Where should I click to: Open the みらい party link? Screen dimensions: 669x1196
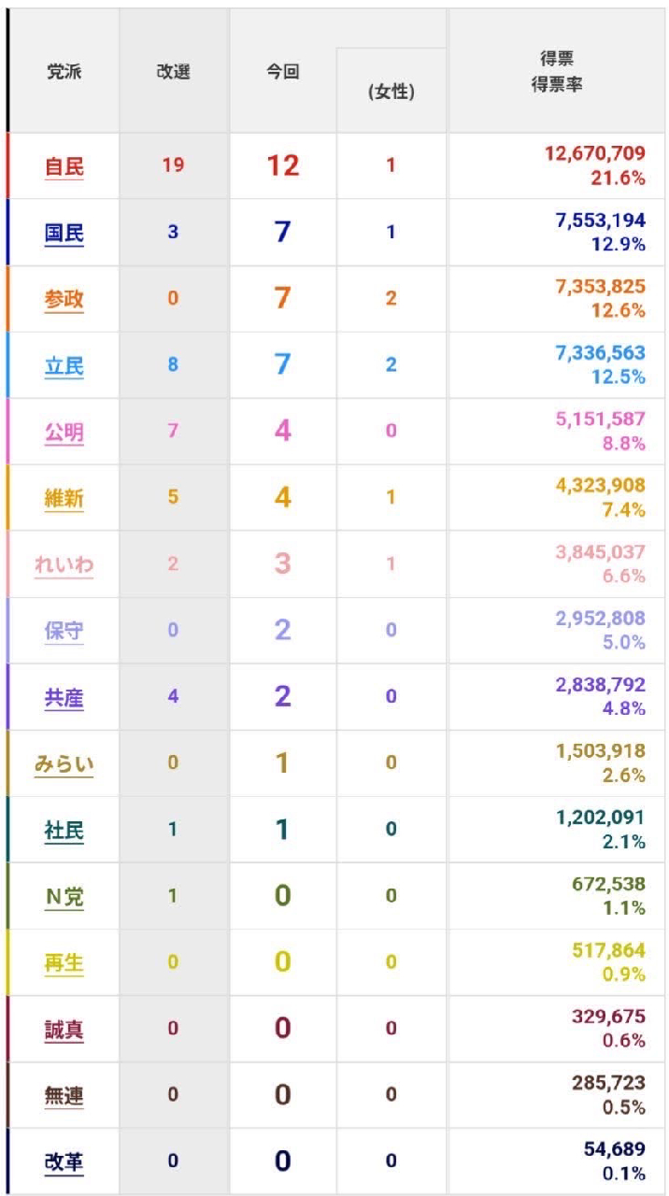pyautogui.click(x=64, y=764)
